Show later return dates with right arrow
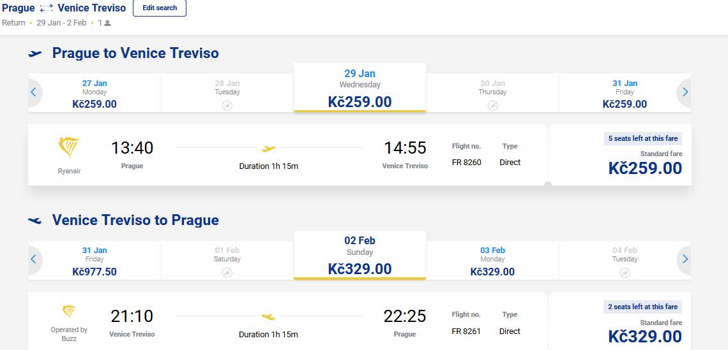 pos(685,259)
